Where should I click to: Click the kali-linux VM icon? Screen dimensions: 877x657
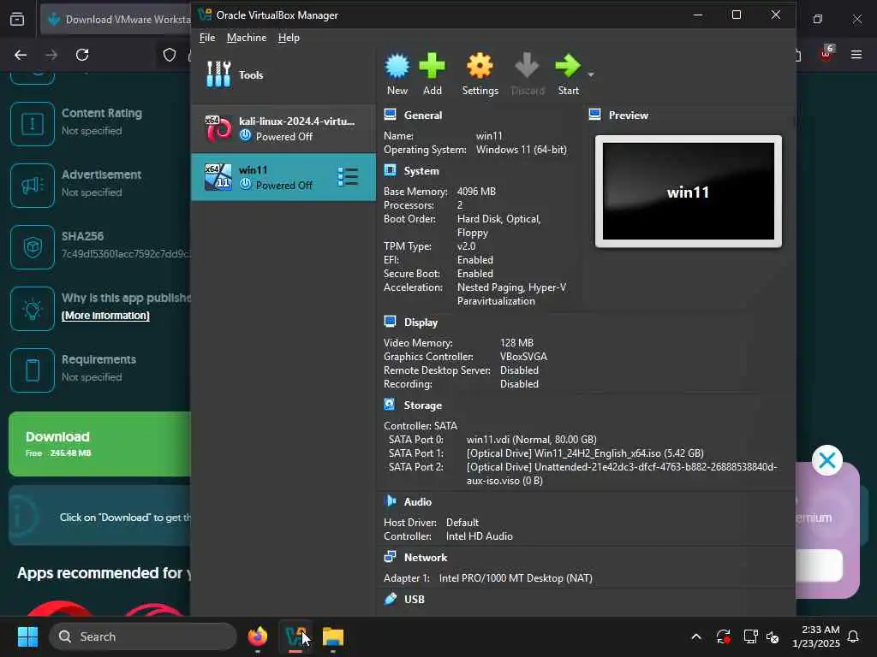pyautogui.click(x=218, y=129)
